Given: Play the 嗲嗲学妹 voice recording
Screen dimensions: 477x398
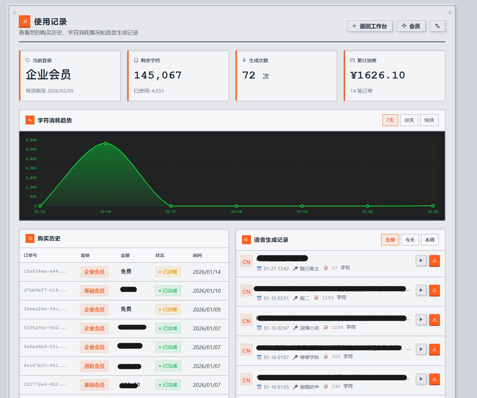Looking at the screenshot, I should point(421,349).
